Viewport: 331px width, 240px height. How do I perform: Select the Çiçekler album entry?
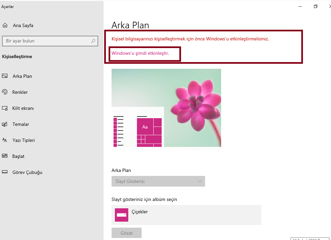[186, 215]
